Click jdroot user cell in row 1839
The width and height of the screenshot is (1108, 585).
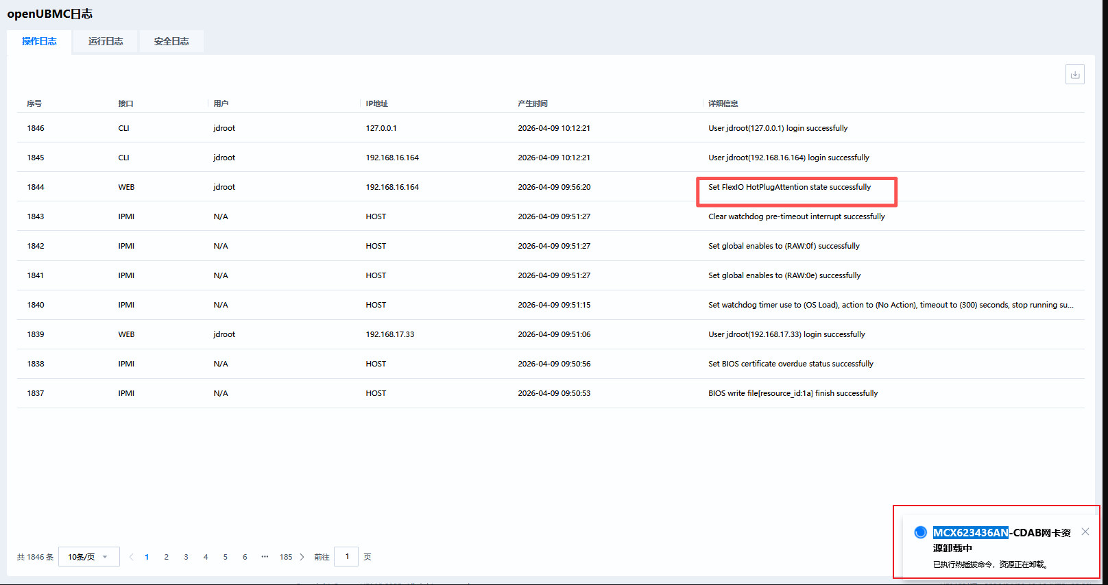click(224, 334)
